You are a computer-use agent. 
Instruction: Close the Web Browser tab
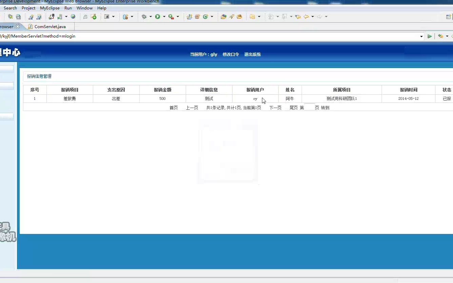click(x=18, y=26)
